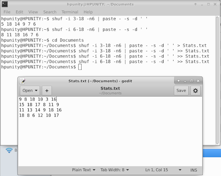Save the Stats.txt file
Image resolution: width=221 pixels, height=176 pixels.
pos(181,91)
